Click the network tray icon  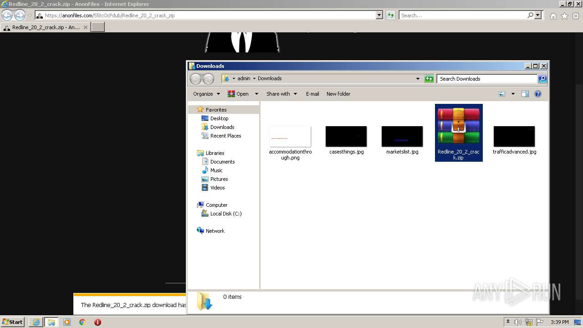(529, 322)
